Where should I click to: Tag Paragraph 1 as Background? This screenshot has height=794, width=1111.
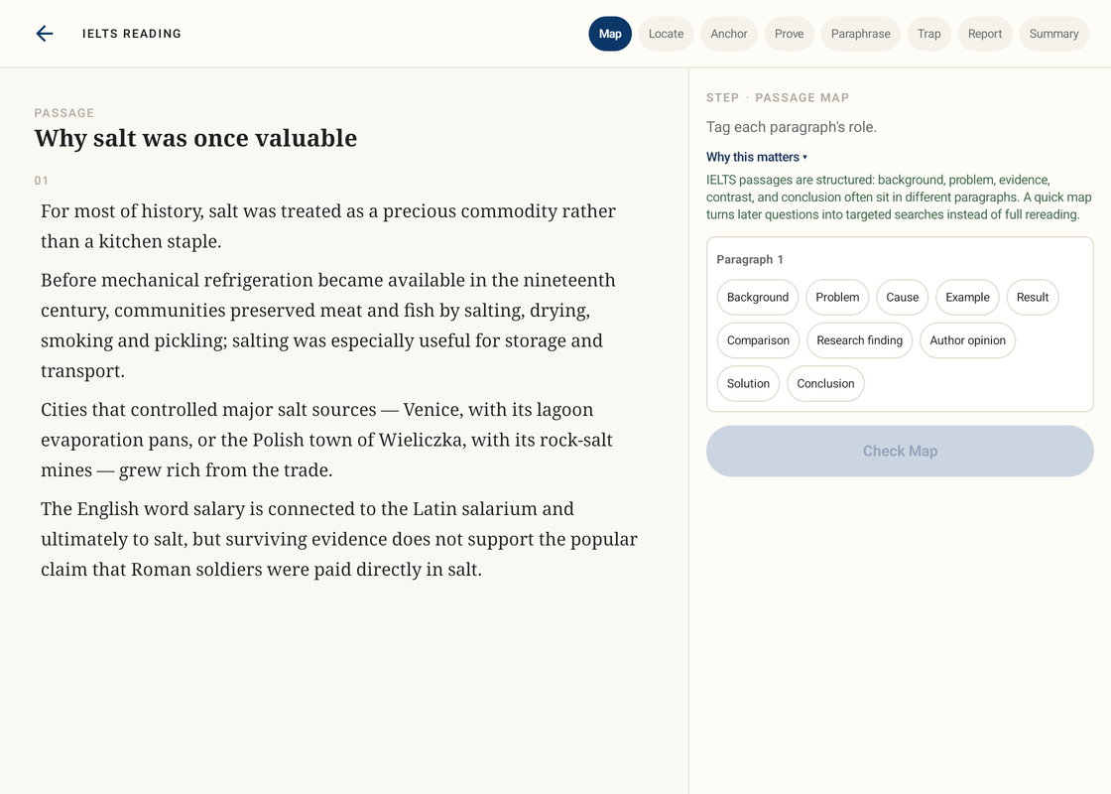coord(758,297)
